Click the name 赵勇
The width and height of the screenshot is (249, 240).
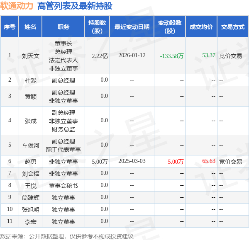pyautogui.click(x=30, y=162)
